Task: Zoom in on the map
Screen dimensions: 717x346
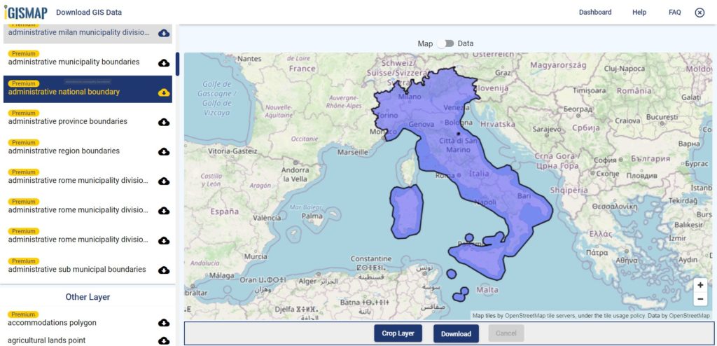Action: [x=700, y=284]
